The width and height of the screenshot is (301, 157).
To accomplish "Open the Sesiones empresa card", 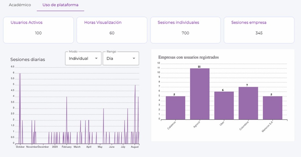I will point(259,30).
